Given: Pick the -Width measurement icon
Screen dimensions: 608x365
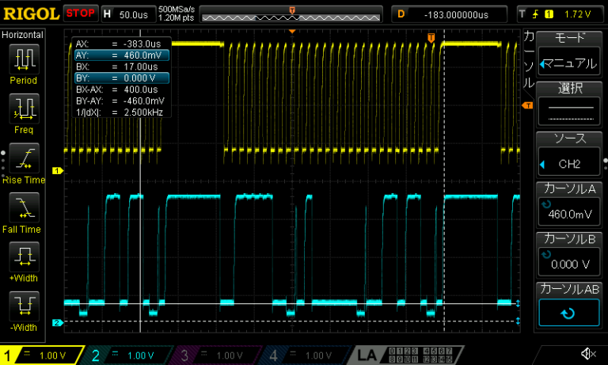Looking at the screenshot, I should 24,306.
